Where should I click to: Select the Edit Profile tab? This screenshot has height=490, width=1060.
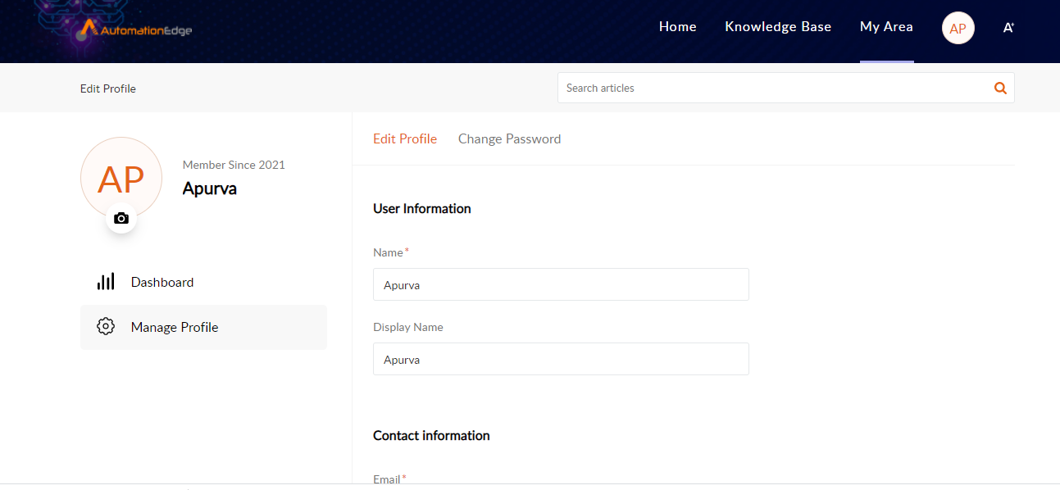tap(405, 139)
